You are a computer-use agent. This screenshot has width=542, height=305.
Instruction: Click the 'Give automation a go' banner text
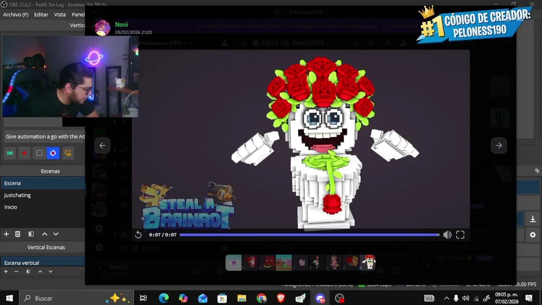[45, 136]
